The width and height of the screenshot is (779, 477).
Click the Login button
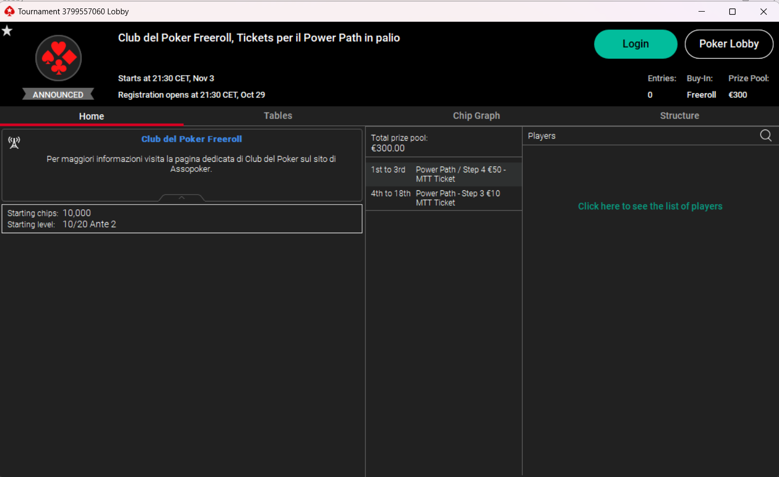tap(635, 44)
